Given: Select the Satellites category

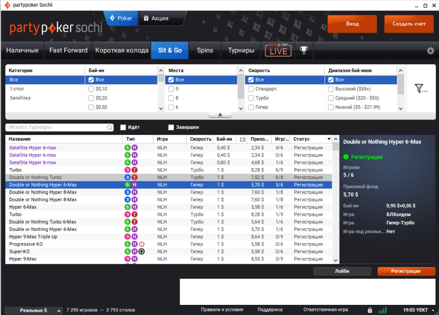Looking at the screenshot, I should (x=45, y=98).
